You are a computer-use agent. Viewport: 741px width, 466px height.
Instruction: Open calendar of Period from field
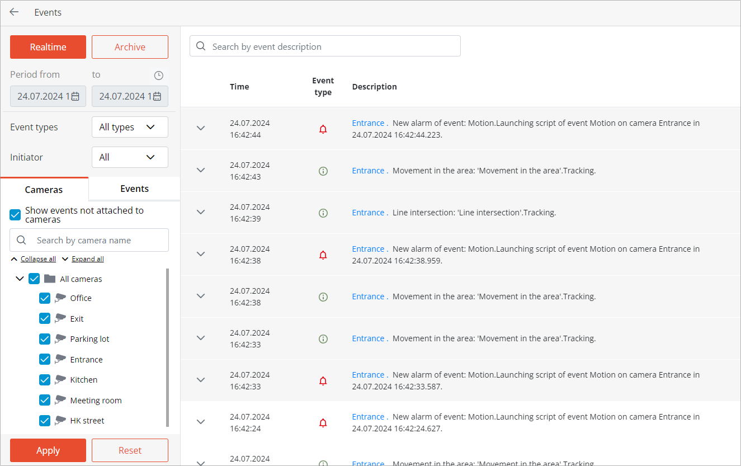coord(75,96)
